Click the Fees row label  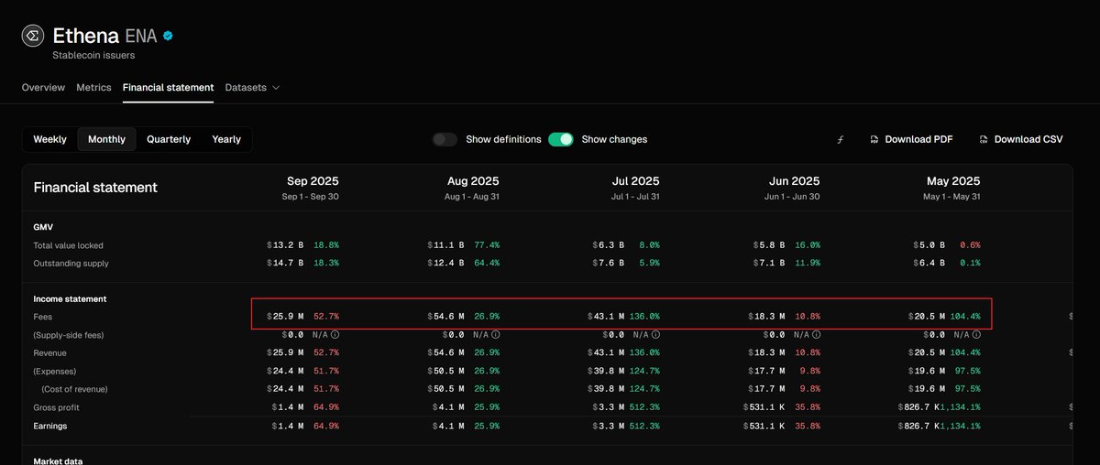[x=44, y=317]
